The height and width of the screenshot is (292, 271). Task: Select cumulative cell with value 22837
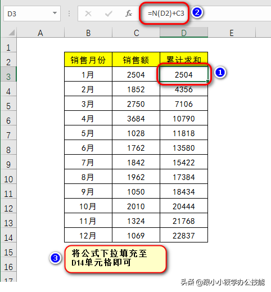[184, 235]
